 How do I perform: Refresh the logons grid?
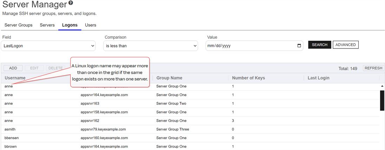tap(373, 68)
